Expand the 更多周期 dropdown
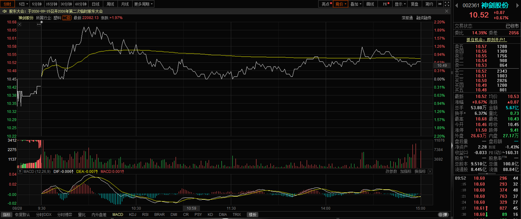This screenshot has width=521, height=219. tap(144, 4)
